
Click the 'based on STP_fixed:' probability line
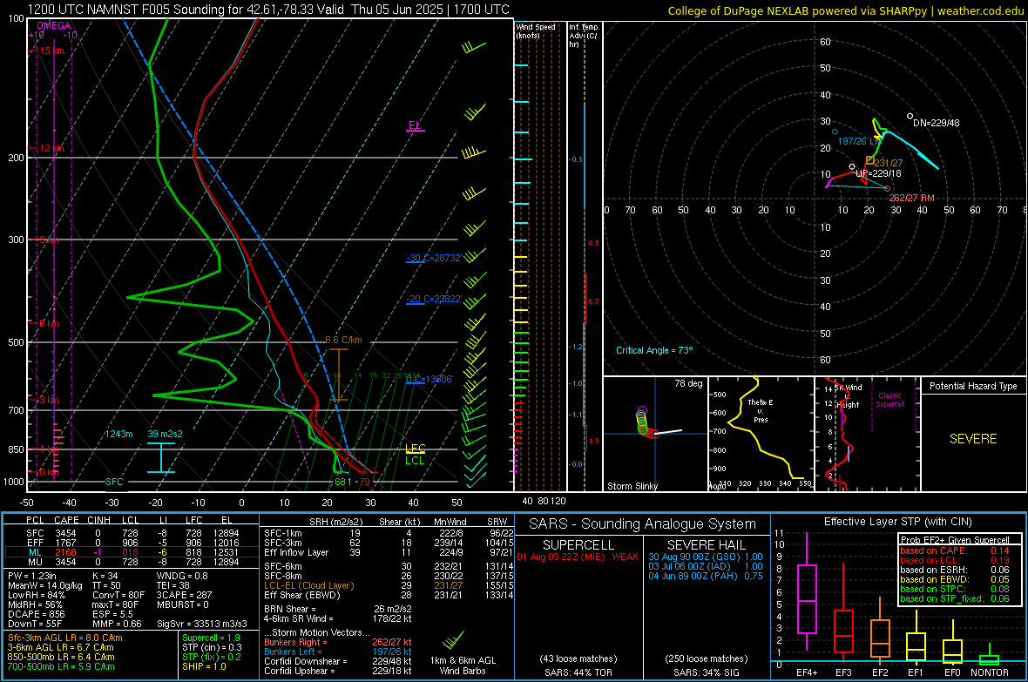(x=955, y=598)
